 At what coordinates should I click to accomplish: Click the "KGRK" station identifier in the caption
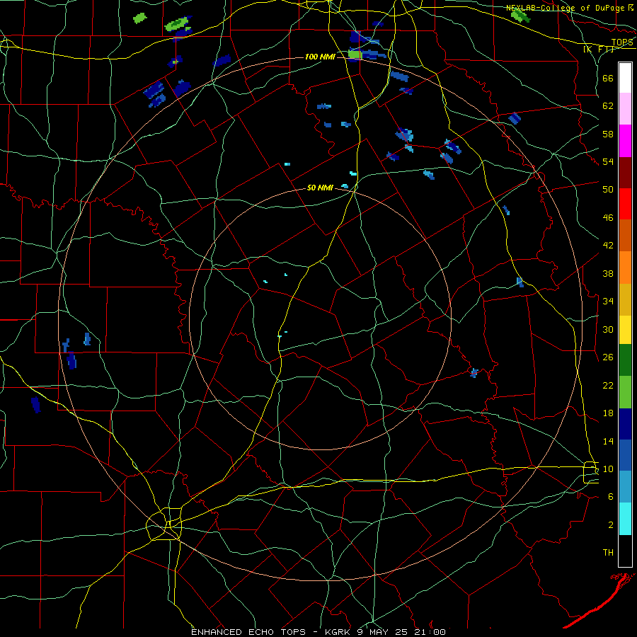pos(338,632)
